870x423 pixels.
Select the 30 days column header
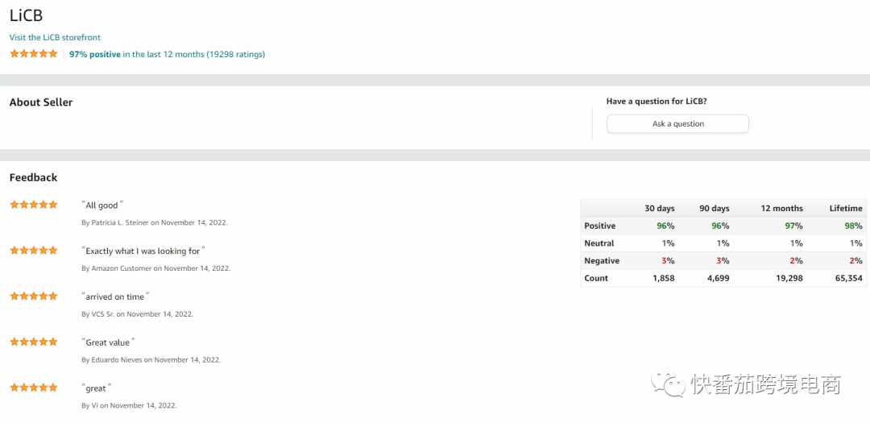(x=659, y=208)
